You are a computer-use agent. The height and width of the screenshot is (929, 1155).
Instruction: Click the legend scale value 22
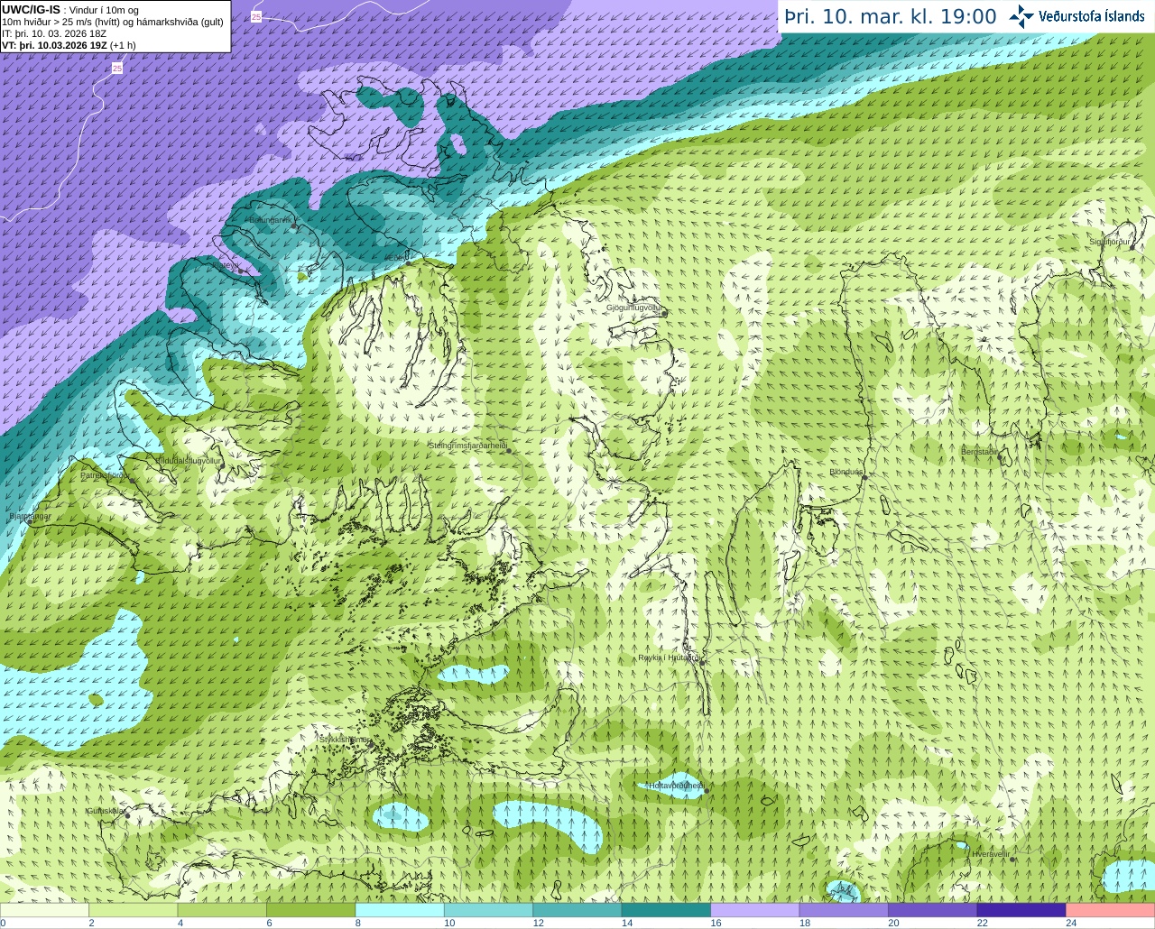[x=983, y=923]
